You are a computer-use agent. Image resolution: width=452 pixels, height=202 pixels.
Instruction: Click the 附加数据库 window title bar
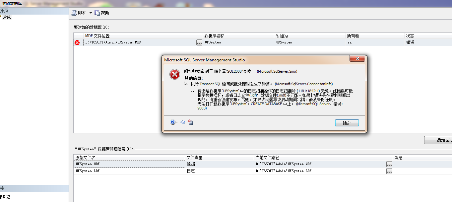pyautogui.click(x=226, y=3)
